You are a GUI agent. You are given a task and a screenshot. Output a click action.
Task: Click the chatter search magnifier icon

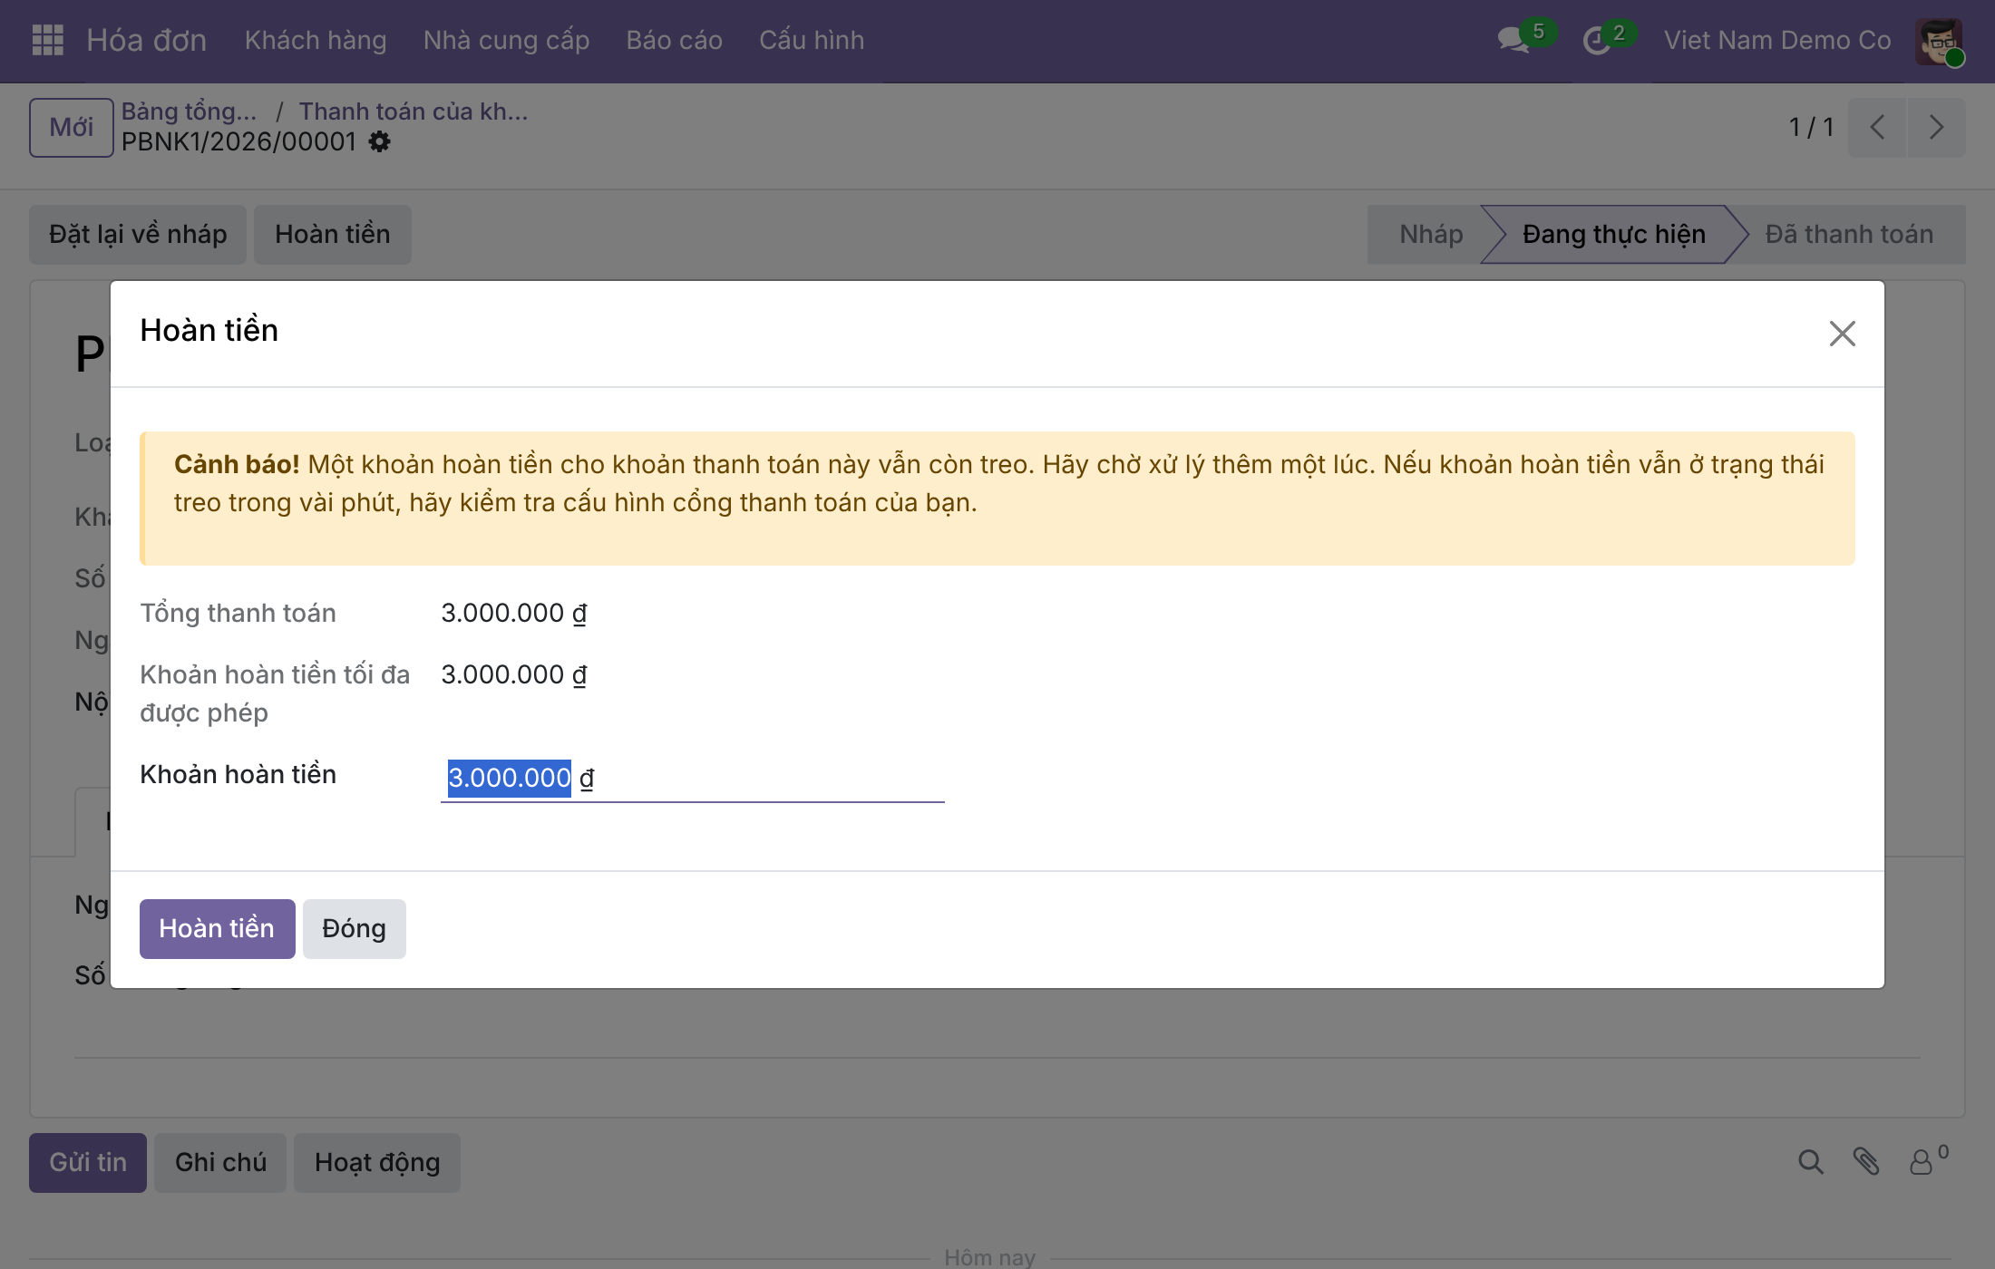[1810, 1162]
